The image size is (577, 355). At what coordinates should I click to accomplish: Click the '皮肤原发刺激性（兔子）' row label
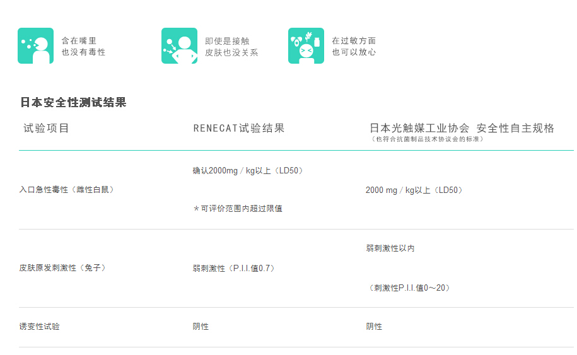click(x=62, y=268)
